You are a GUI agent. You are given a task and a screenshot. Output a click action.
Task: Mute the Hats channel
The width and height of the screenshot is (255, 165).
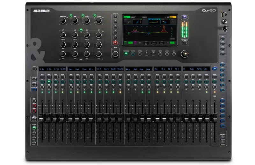[71, 77]
